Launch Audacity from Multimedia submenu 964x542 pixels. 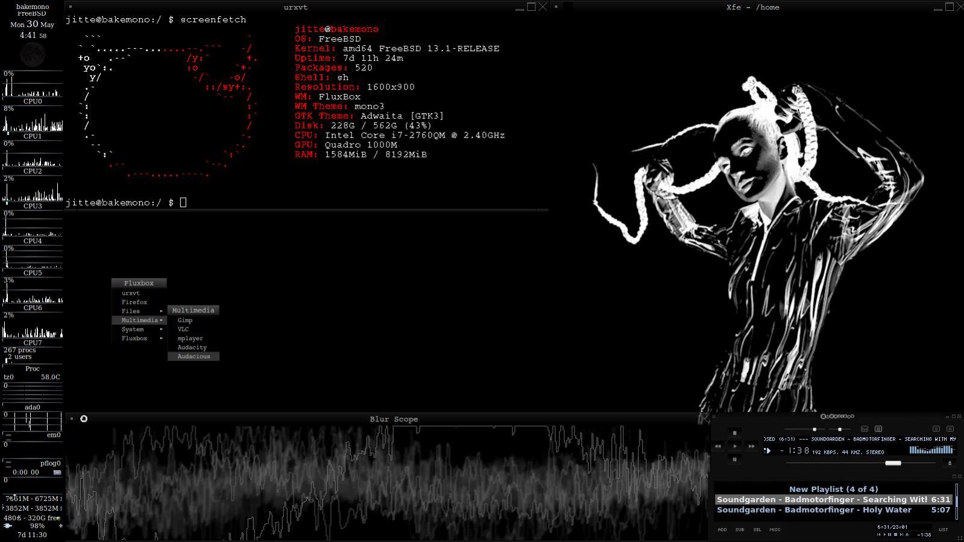193,347
